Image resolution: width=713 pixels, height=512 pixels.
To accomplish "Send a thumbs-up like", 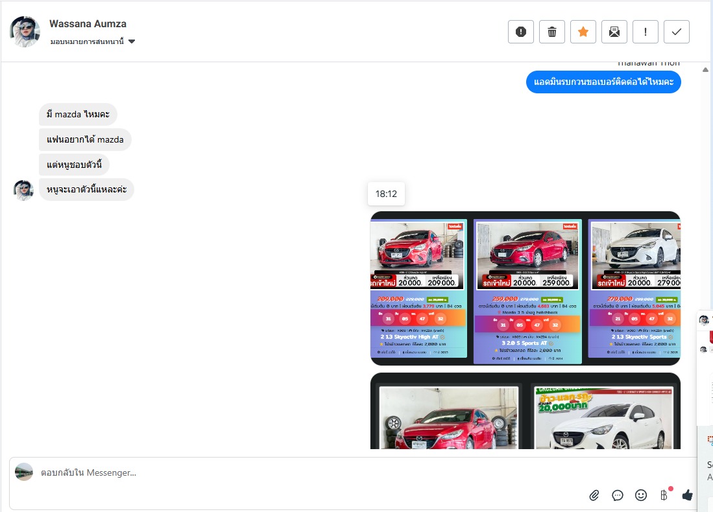I will pyautogui.click(x=688, y=495).
